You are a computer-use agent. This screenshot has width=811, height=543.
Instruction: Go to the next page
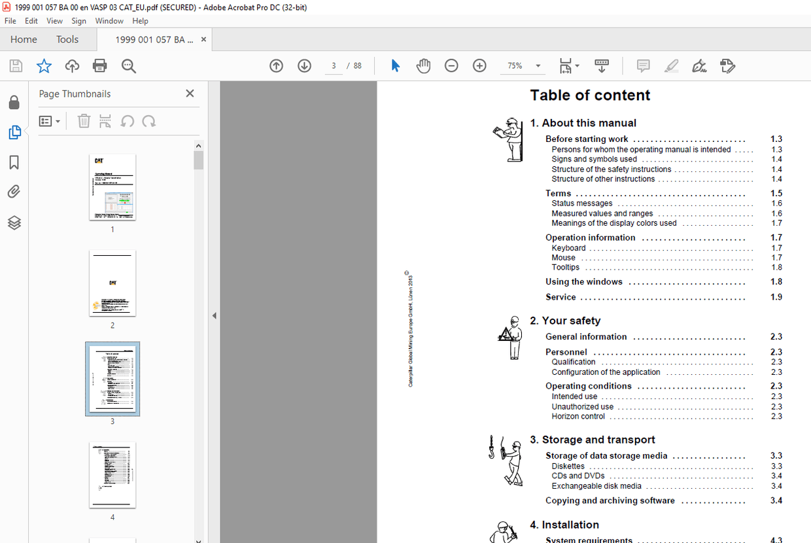click(304, 65)
